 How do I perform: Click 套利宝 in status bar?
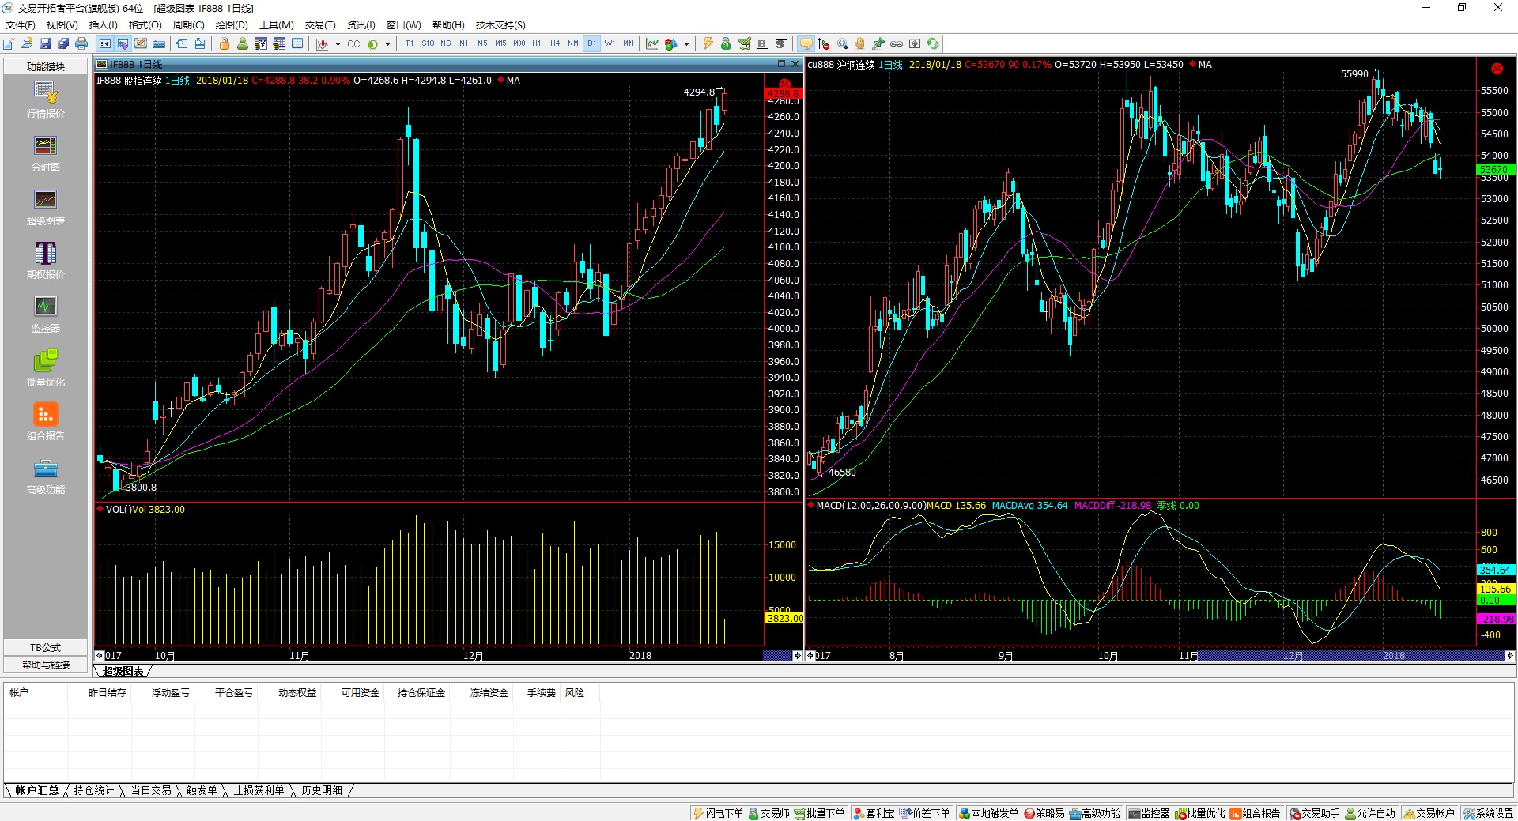pyautogui.click(x=874, y=813)
